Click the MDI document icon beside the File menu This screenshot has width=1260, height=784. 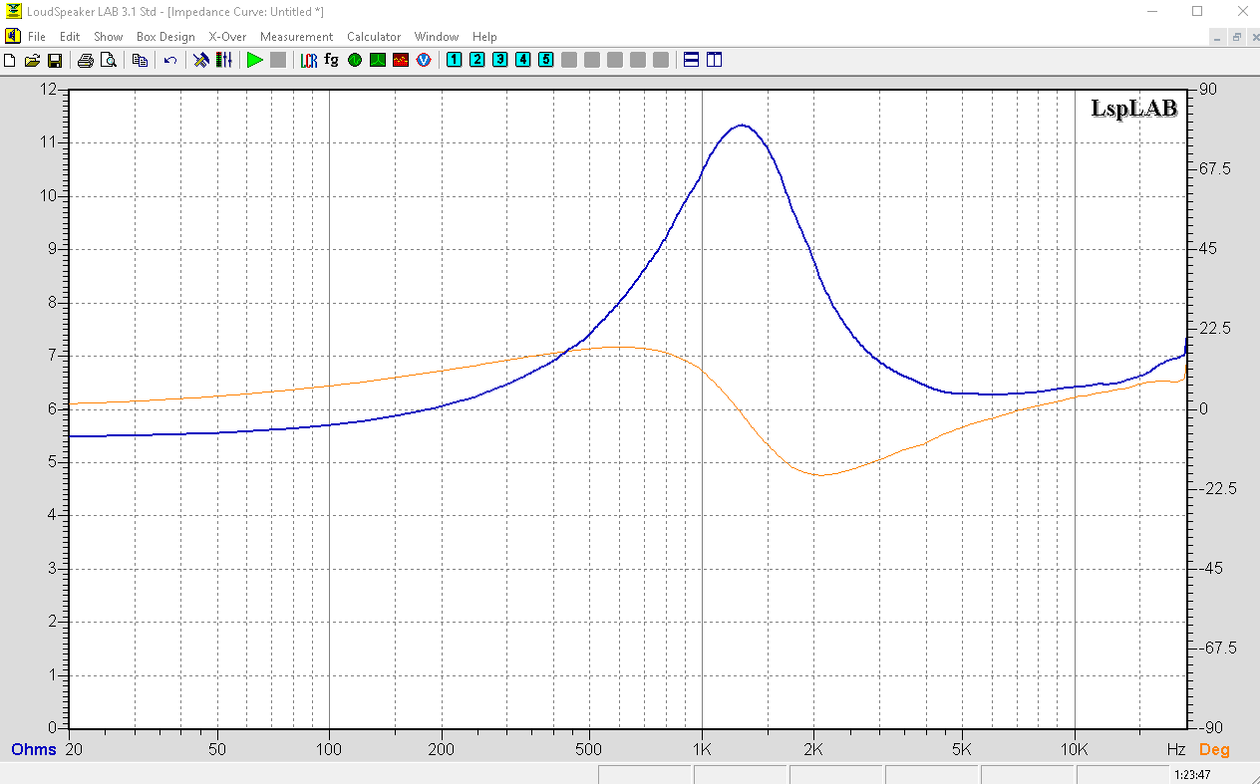tap(12, 37)
